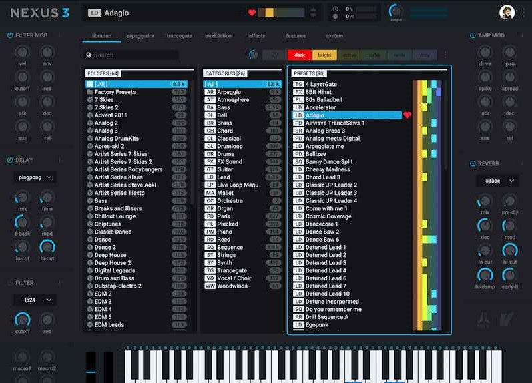Toggle the bright tag filter
This screenshot has height=383, width=532.
[x=324, y=55]
